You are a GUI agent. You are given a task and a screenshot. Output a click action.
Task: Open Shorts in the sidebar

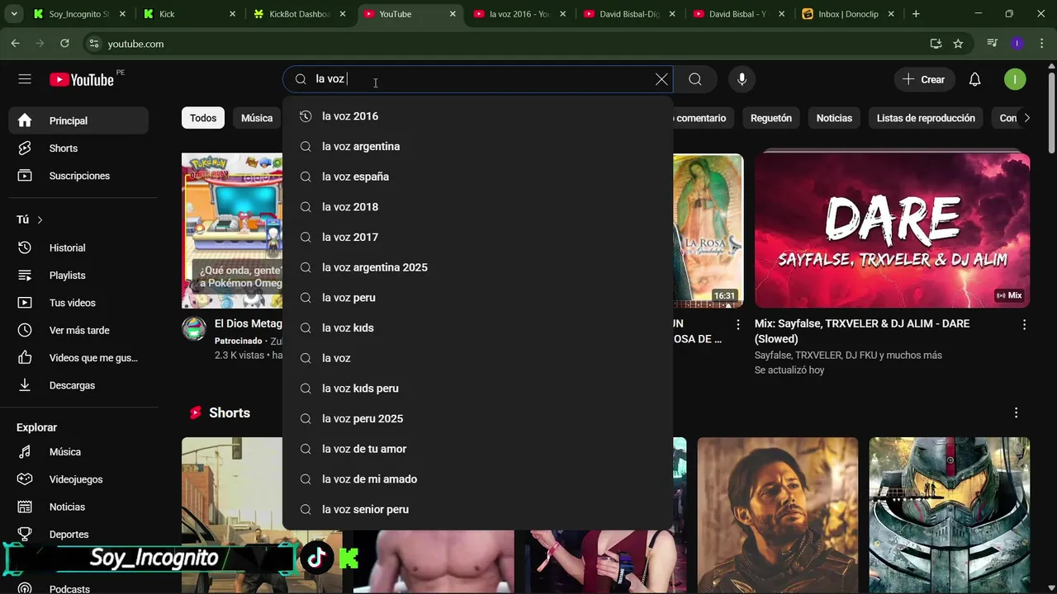tap(78, 148)
